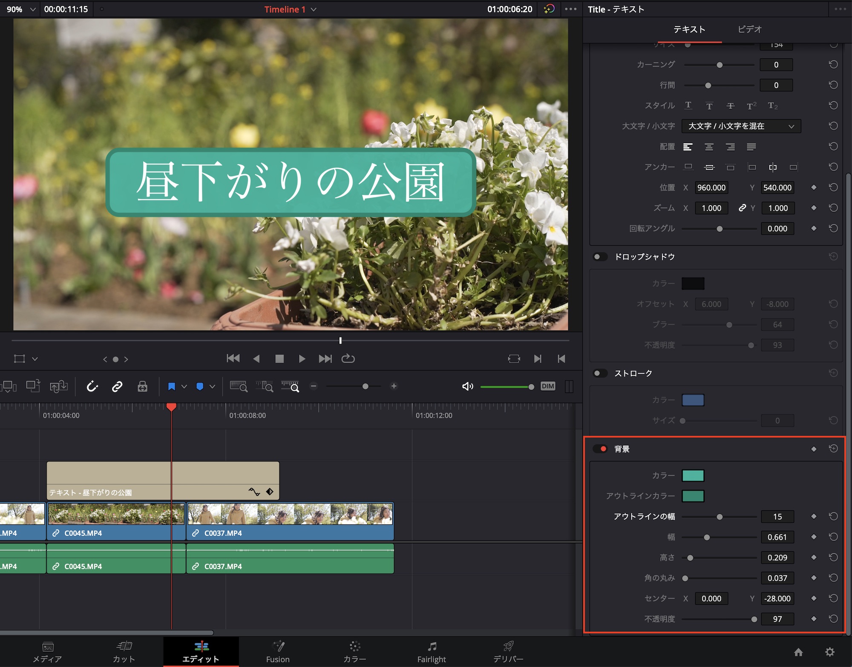Open the Timeline 1 name dropdown
The image size is (852, 667).
point(314,9)
